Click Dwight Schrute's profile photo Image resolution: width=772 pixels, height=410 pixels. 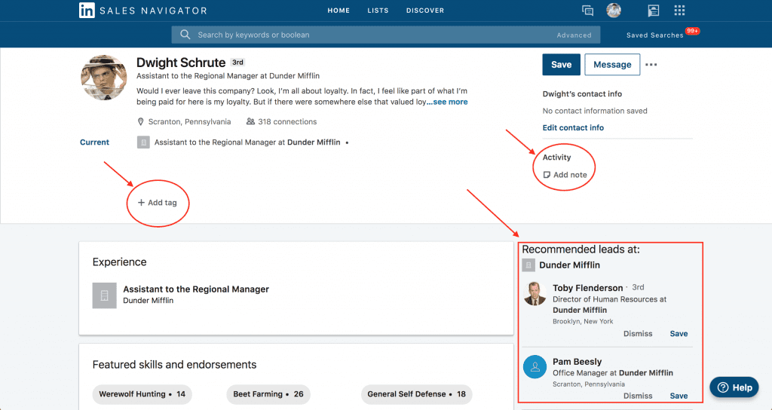[104, 78]
